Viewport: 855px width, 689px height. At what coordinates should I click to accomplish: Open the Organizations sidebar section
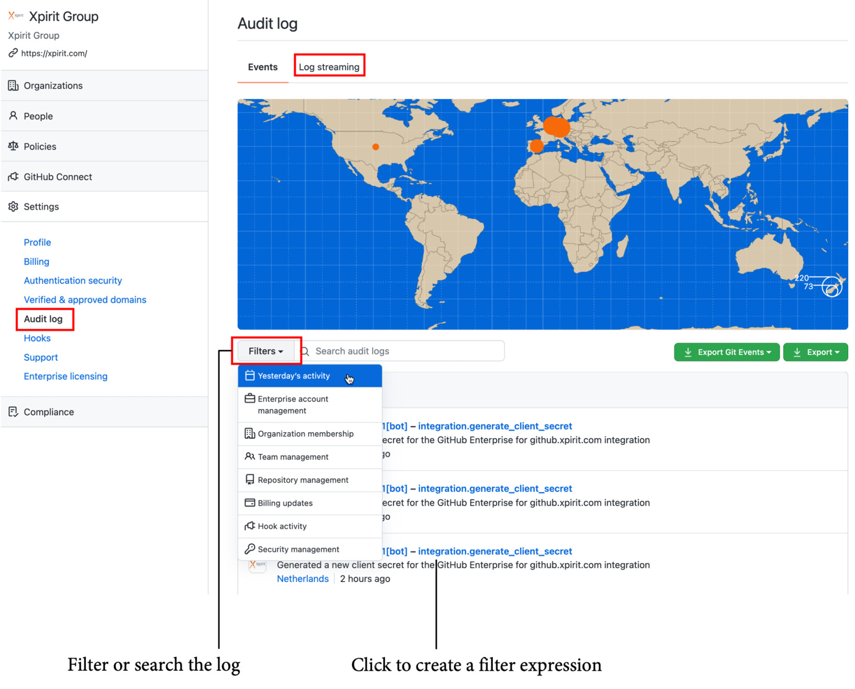click(104, 85)
